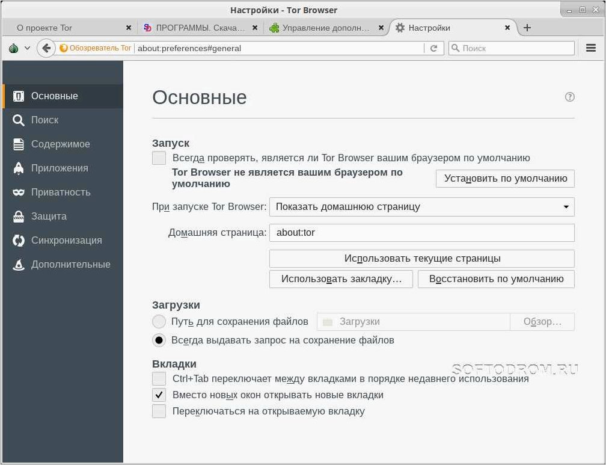Click the Домашняя страница label
Viewport: 606px width, 465px height.
(218, 232)
